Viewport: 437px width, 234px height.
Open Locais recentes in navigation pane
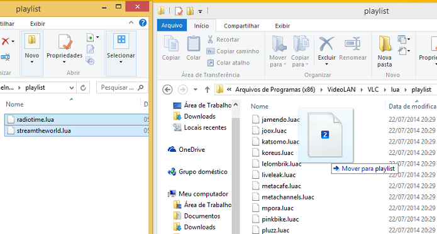pos(200,127)
